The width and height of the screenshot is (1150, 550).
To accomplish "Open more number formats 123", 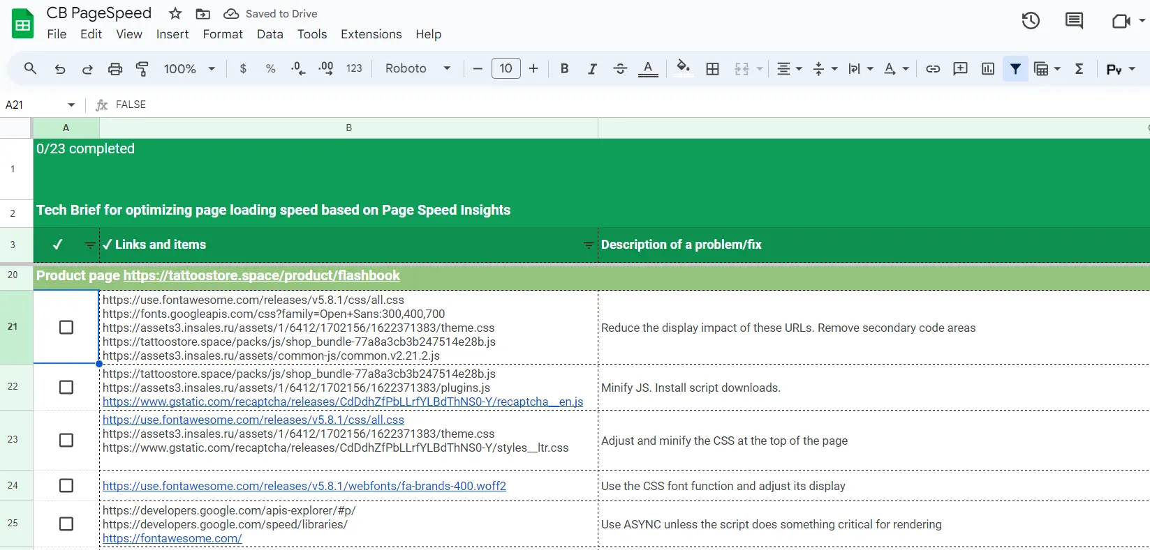I will coord(354,68).
